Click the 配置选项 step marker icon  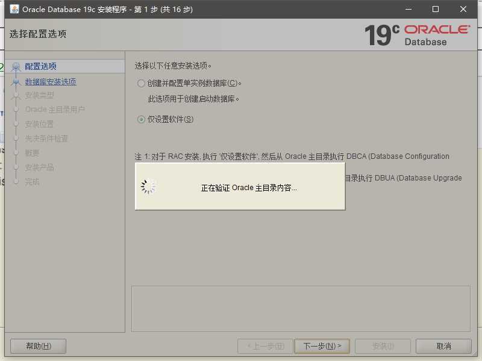click(16, 67)
